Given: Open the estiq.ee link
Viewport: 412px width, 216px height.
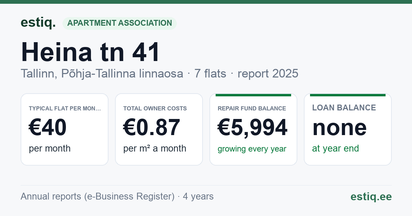Looking at the screenshot, I should [x=371, y=196].
